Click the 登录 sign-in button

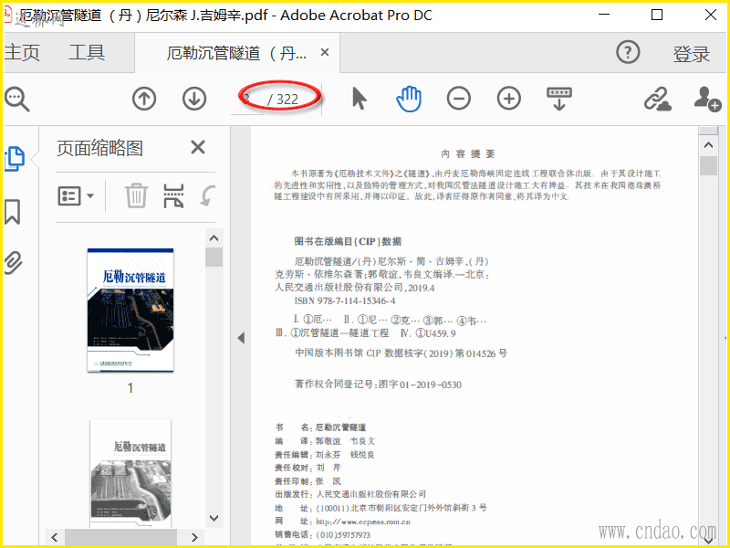pyautogui.click(x=691, y=54)
